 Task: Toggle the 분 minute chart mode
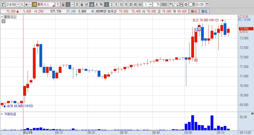click(92, 5)
